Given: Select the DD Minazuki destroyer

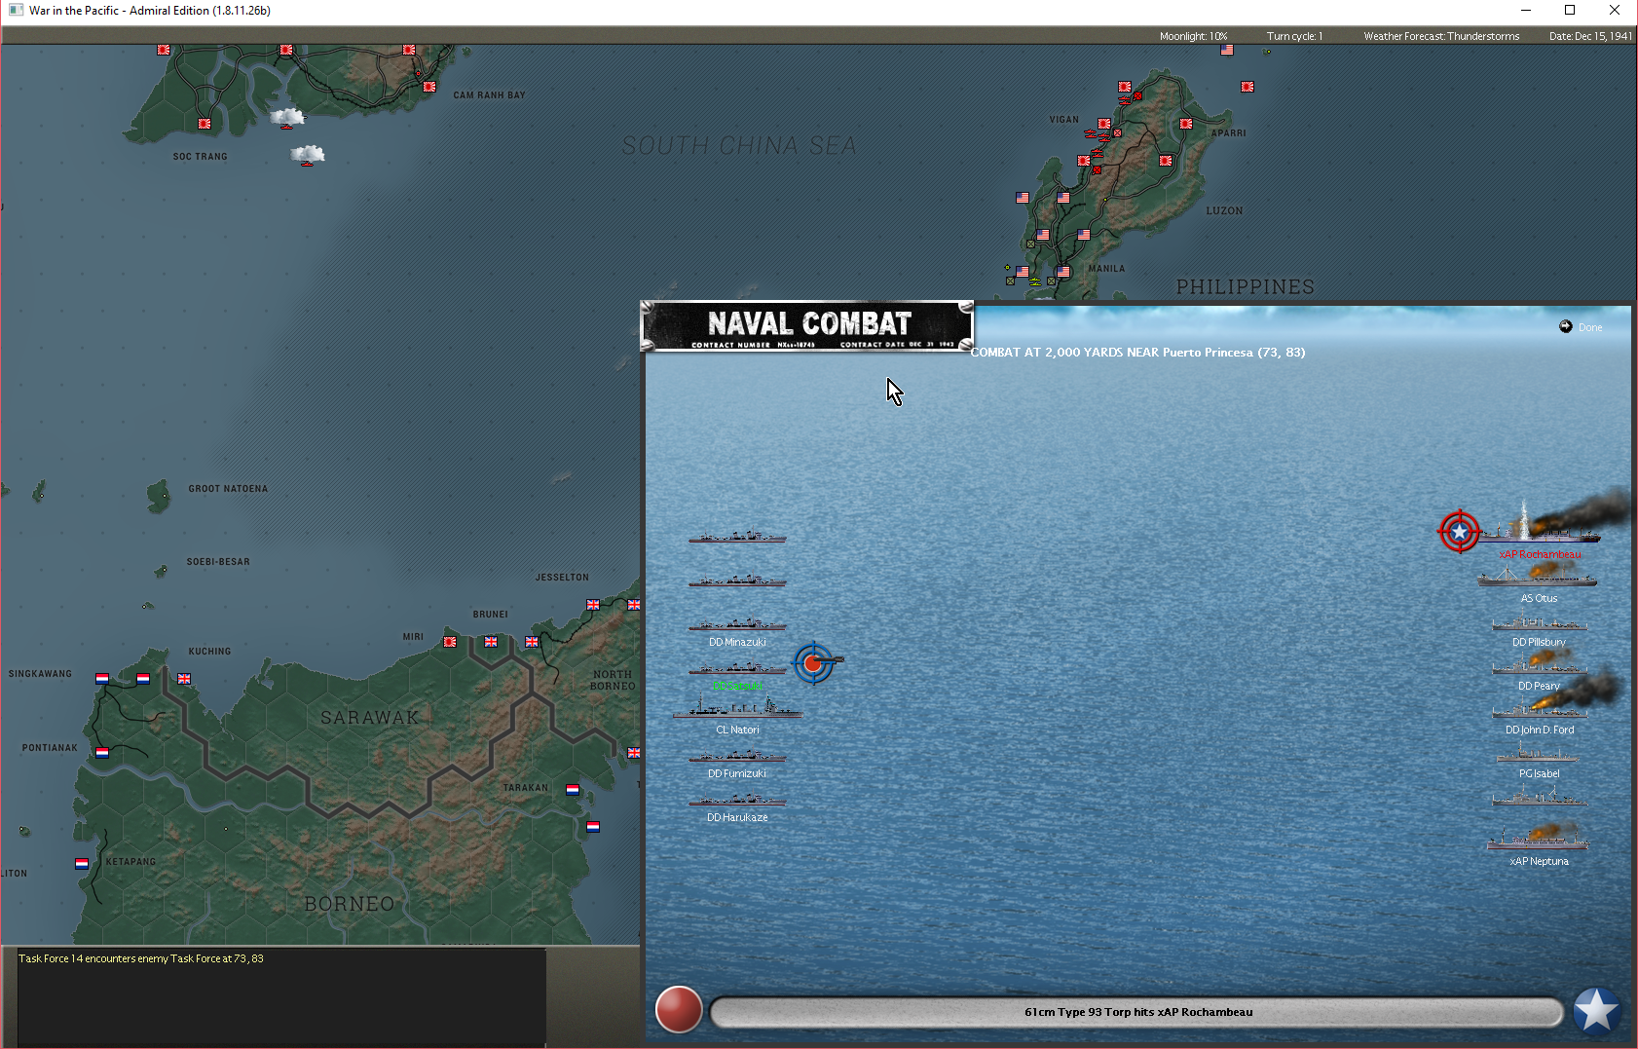Looking at the screenshot, I should (737, 624).
